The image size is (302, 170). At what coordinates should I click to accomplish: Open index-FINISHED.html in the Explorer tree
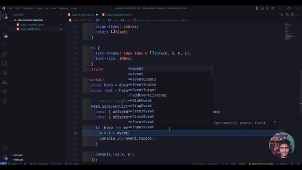pos(32,25)
